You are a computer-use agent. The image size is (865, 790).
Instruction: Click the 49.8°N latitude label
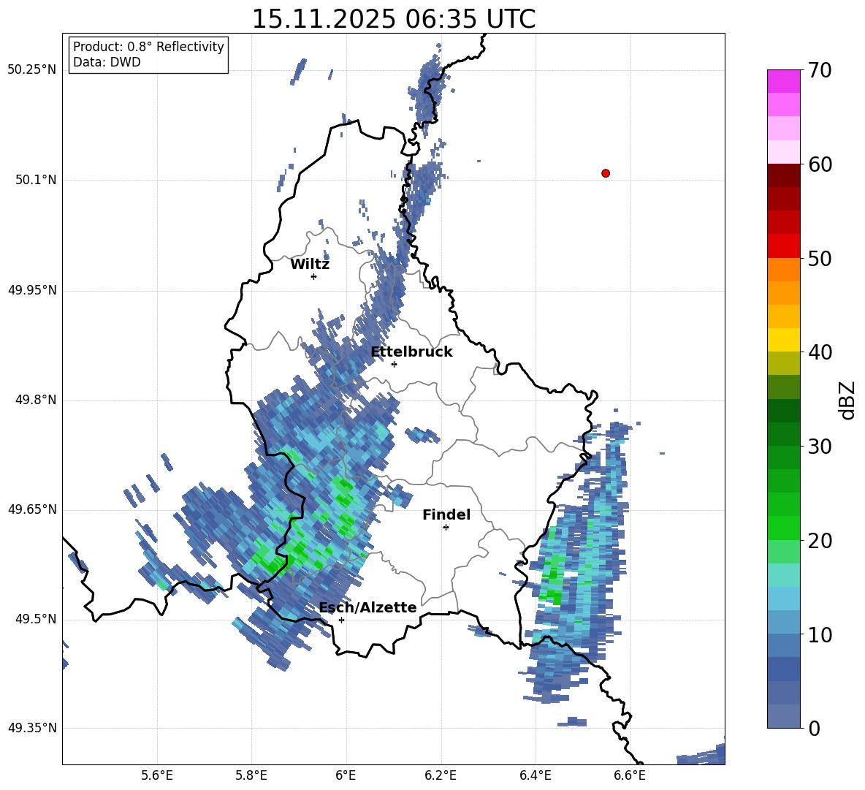point(35,400)
